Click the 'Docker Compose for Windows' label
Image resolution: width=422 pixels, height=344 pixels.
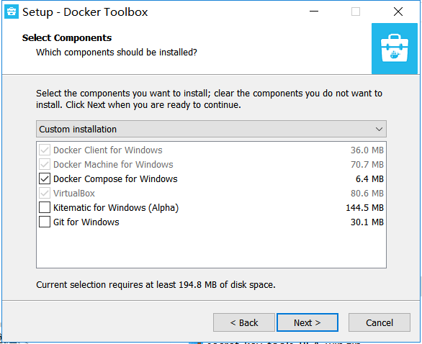click(115, 179)
